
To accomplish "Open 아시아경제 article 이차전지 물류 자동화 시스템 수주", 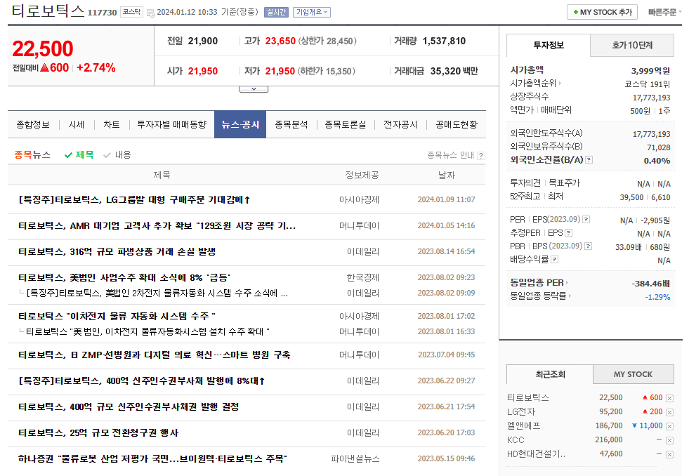I will point(117,316).
